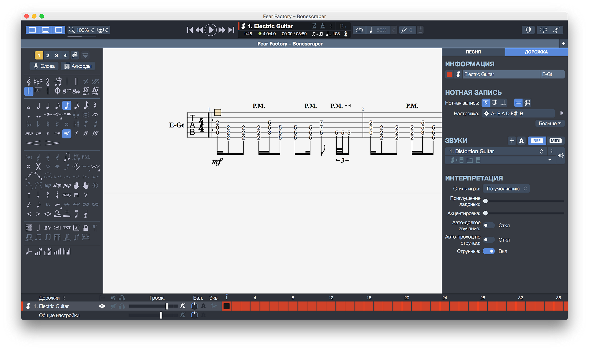Switch sound engine to RSE
The height and width of the screenshot is (350, 589).
[x=537, y=141]
